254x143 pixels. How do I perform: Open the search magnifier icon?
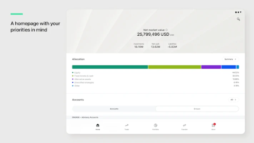238,19
